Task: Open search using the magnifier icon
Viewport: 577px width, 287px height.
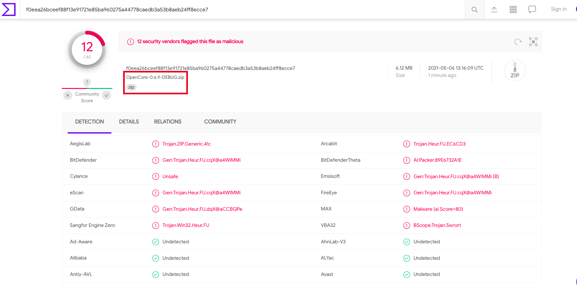Action: click(474, 9)
